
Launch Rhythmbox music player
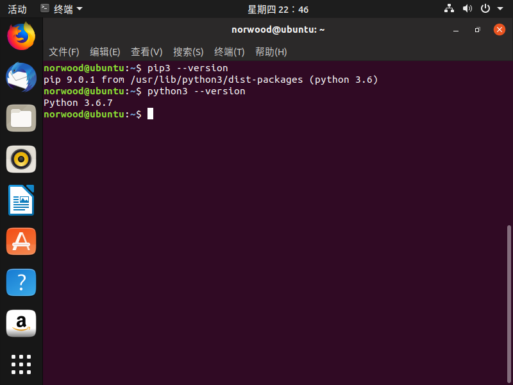(x=21, y=159)
